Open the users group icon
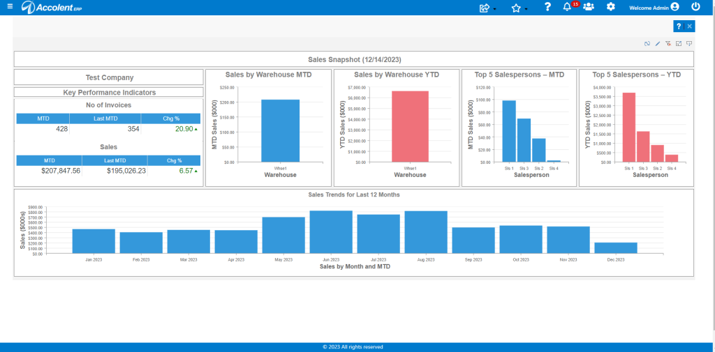Viewport: 715px width, 352px height. pos(589,7)
